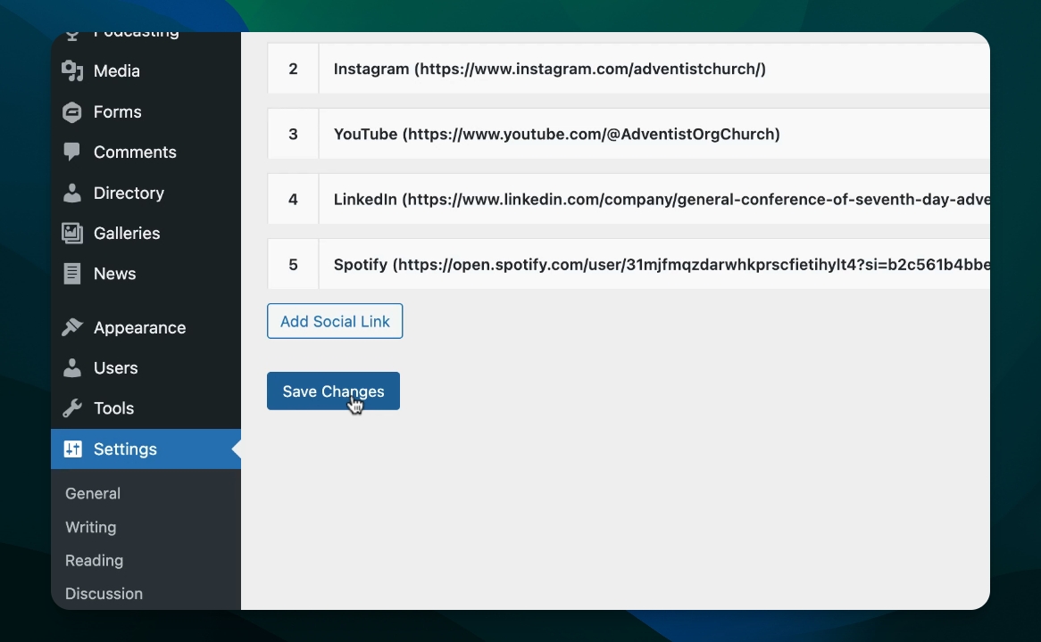Click the Appearance paintbrush icon
1041x642 pixels.
click(x=72, y=327)
